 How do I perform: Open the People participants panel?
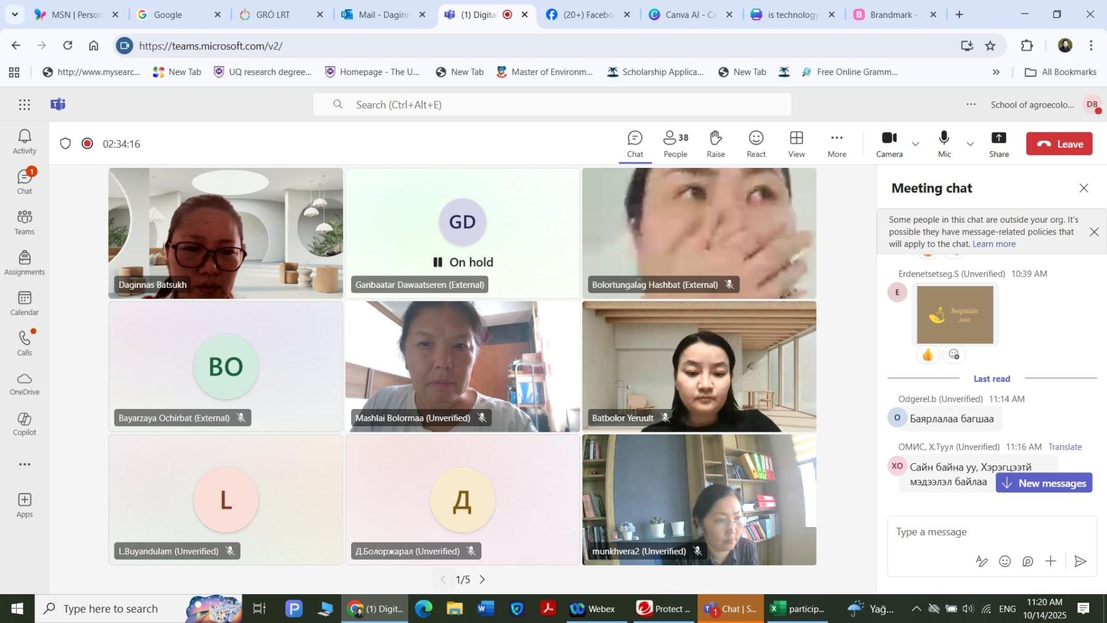(x=675, y=144)
